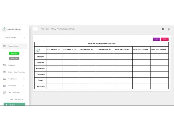174x131 pixels.
Task: Open the three-dot menu beside Time-Table title
Action: pos(35,29)
